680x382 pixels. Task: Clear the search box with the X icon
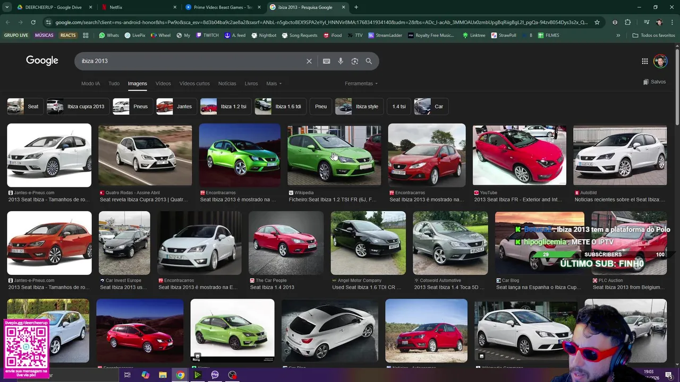(309, 61)
